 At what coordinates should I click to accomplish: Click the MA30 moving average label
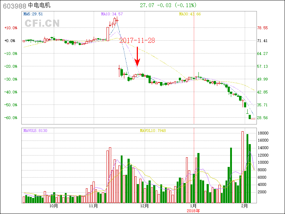click(190, 14)
